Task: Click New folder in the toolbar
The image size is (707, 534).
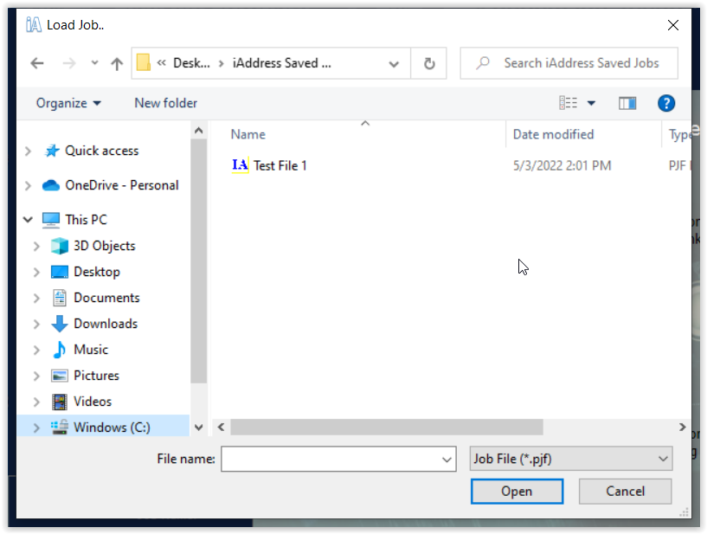Action: (x=165, y=103)
